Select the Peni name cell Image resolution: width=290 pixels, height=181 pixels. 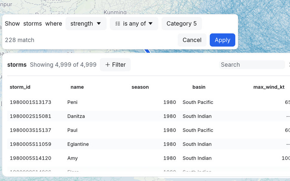[x=72, y=102]
